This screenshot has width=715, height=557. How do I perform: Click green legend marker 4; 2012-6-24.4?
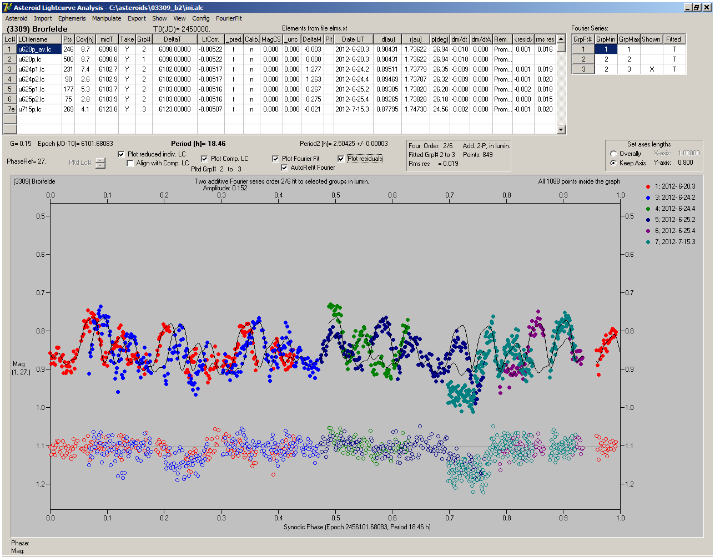click(x=649, y=209)
